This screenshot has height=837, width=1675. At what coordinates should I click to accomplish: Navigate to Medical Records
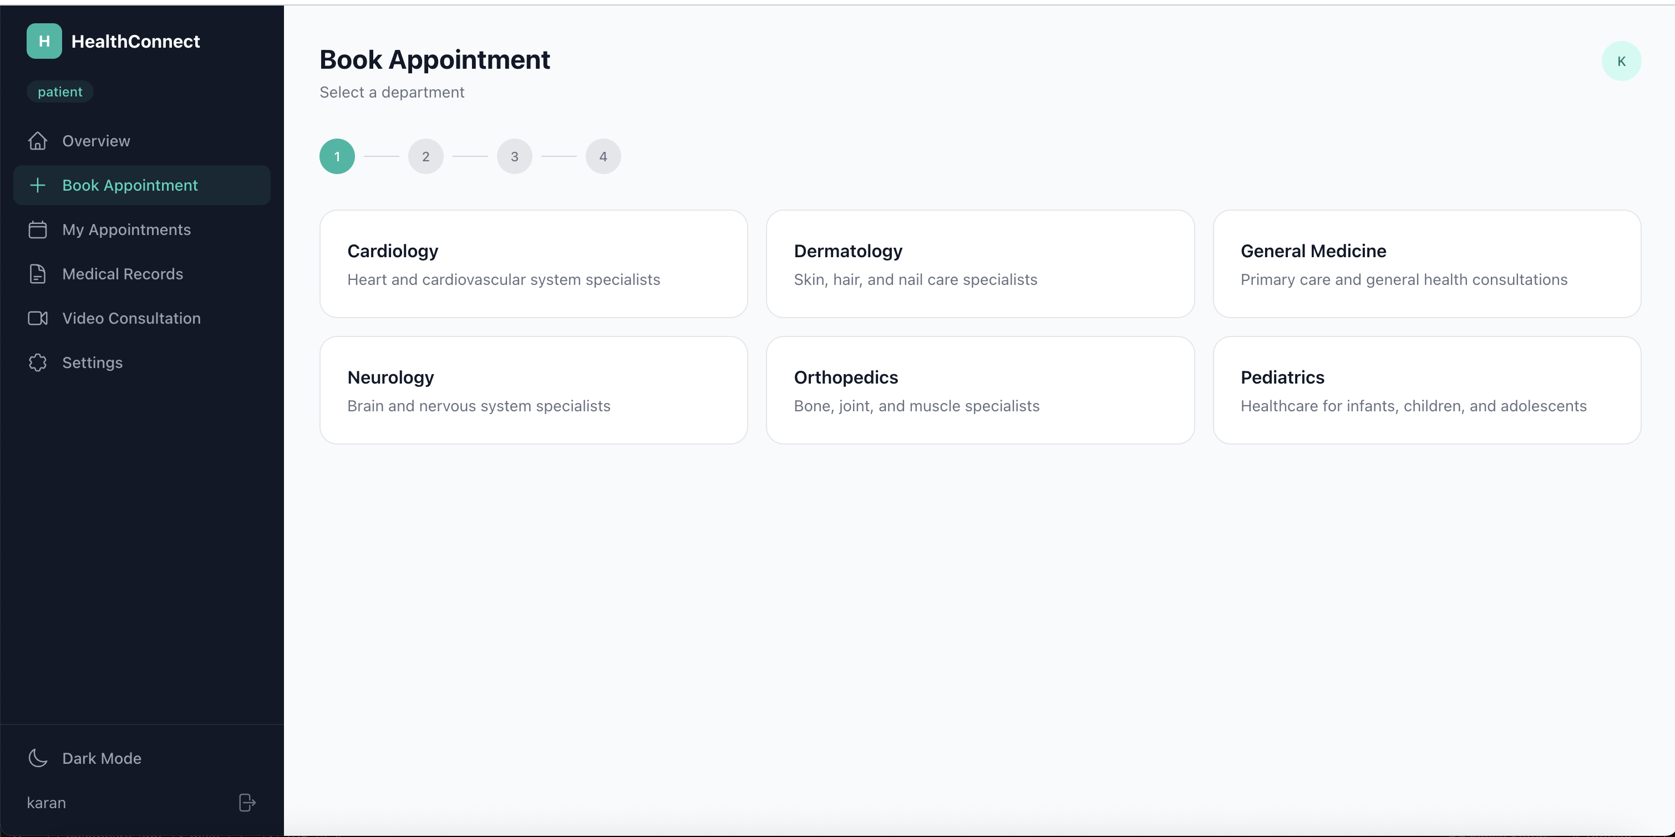(122, 274)
